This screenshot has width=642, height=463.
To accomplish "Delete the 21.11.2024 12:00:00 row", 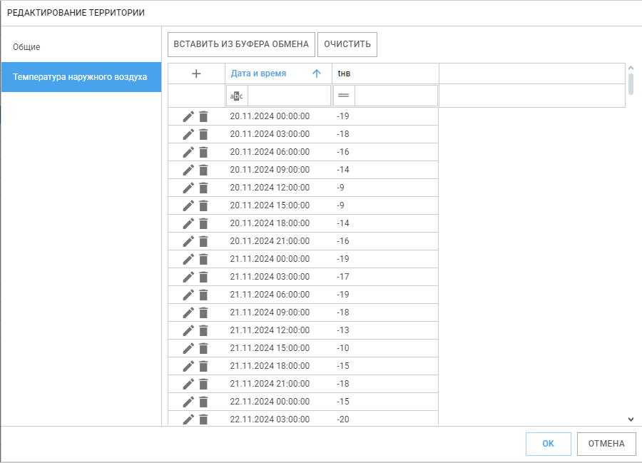I will 203,330.
